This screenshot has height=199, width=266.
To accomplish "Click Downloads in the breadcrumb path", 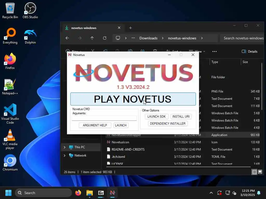I will (148, 38).
